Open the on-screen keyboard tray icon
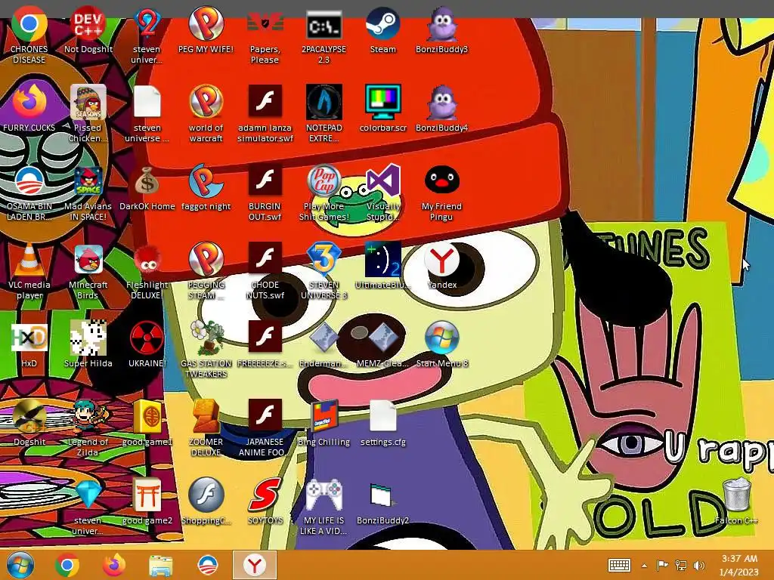 tap(619, 565)
